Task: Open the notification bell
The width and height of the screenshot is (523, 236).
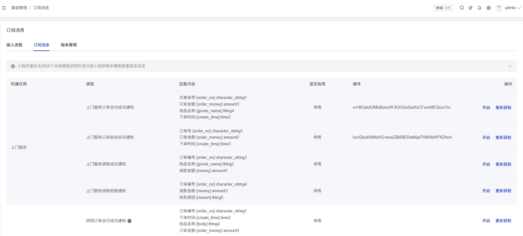Action: (479, 8)
